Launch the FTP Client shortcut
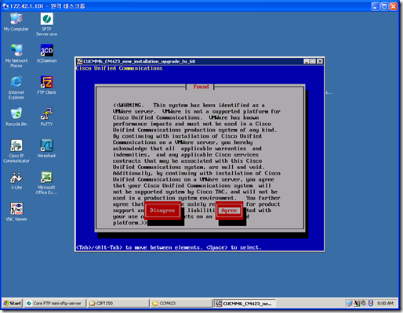 47,85
